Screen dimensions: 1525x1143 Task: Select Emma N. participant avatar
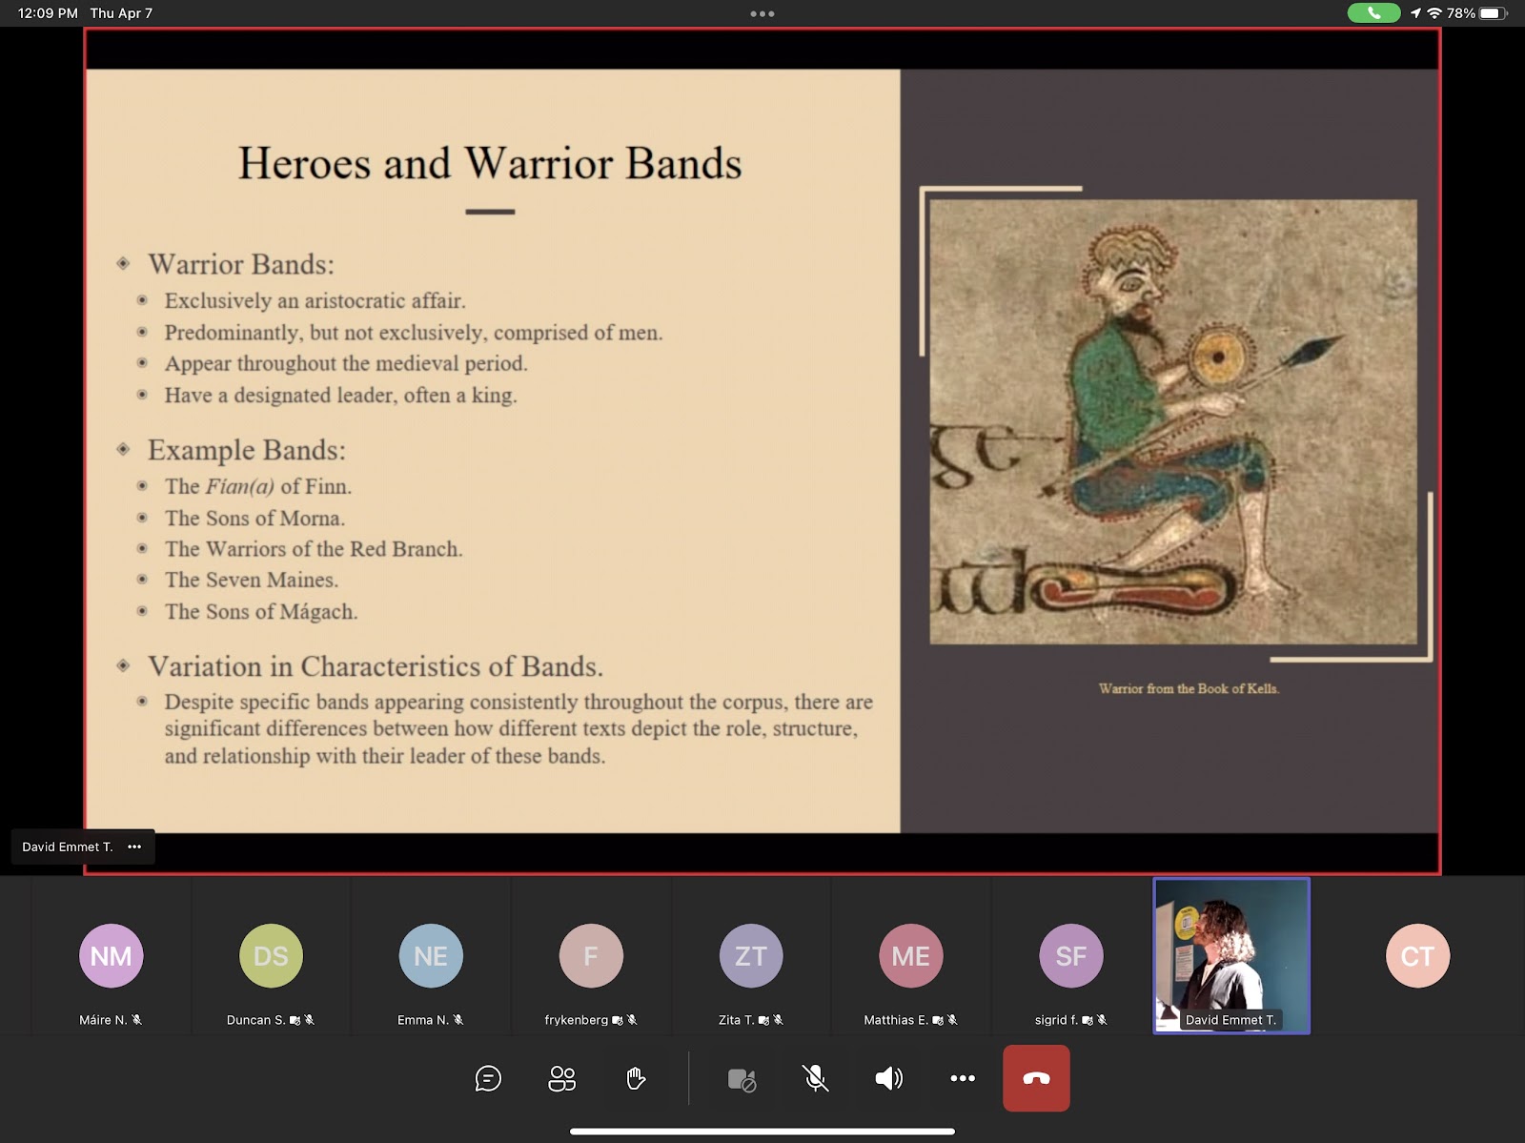(431, 955)
